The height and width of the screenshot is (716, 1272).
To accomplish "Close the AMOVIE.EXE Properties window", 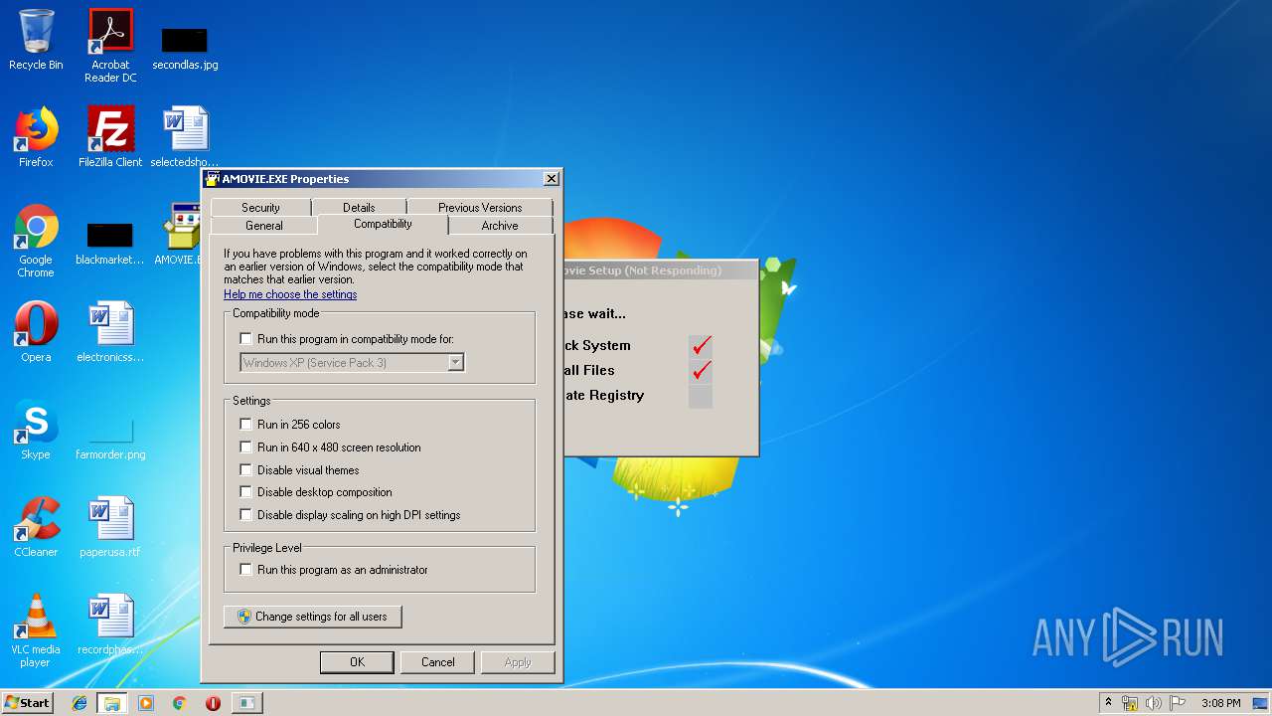I will point(551,179).
